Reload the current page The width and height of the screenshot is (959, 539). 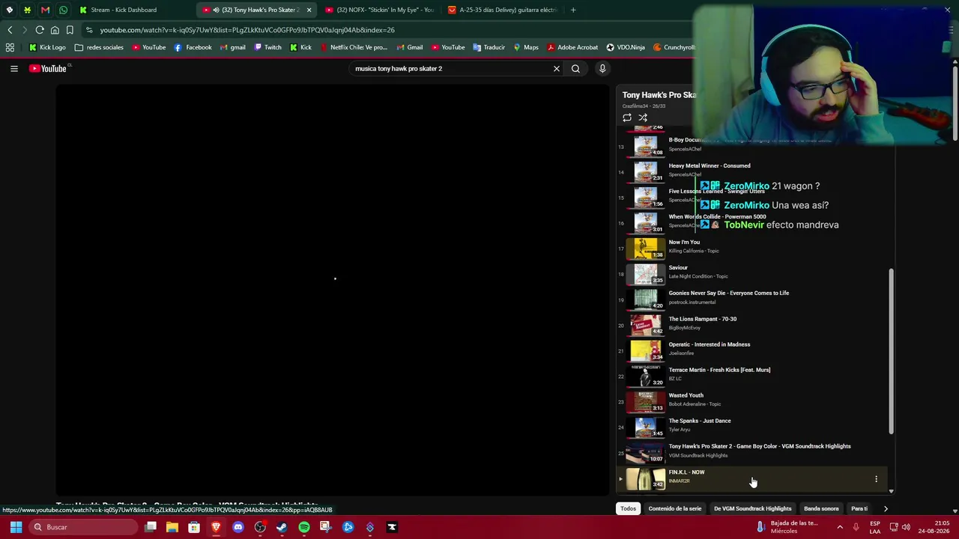pos(40,30)
